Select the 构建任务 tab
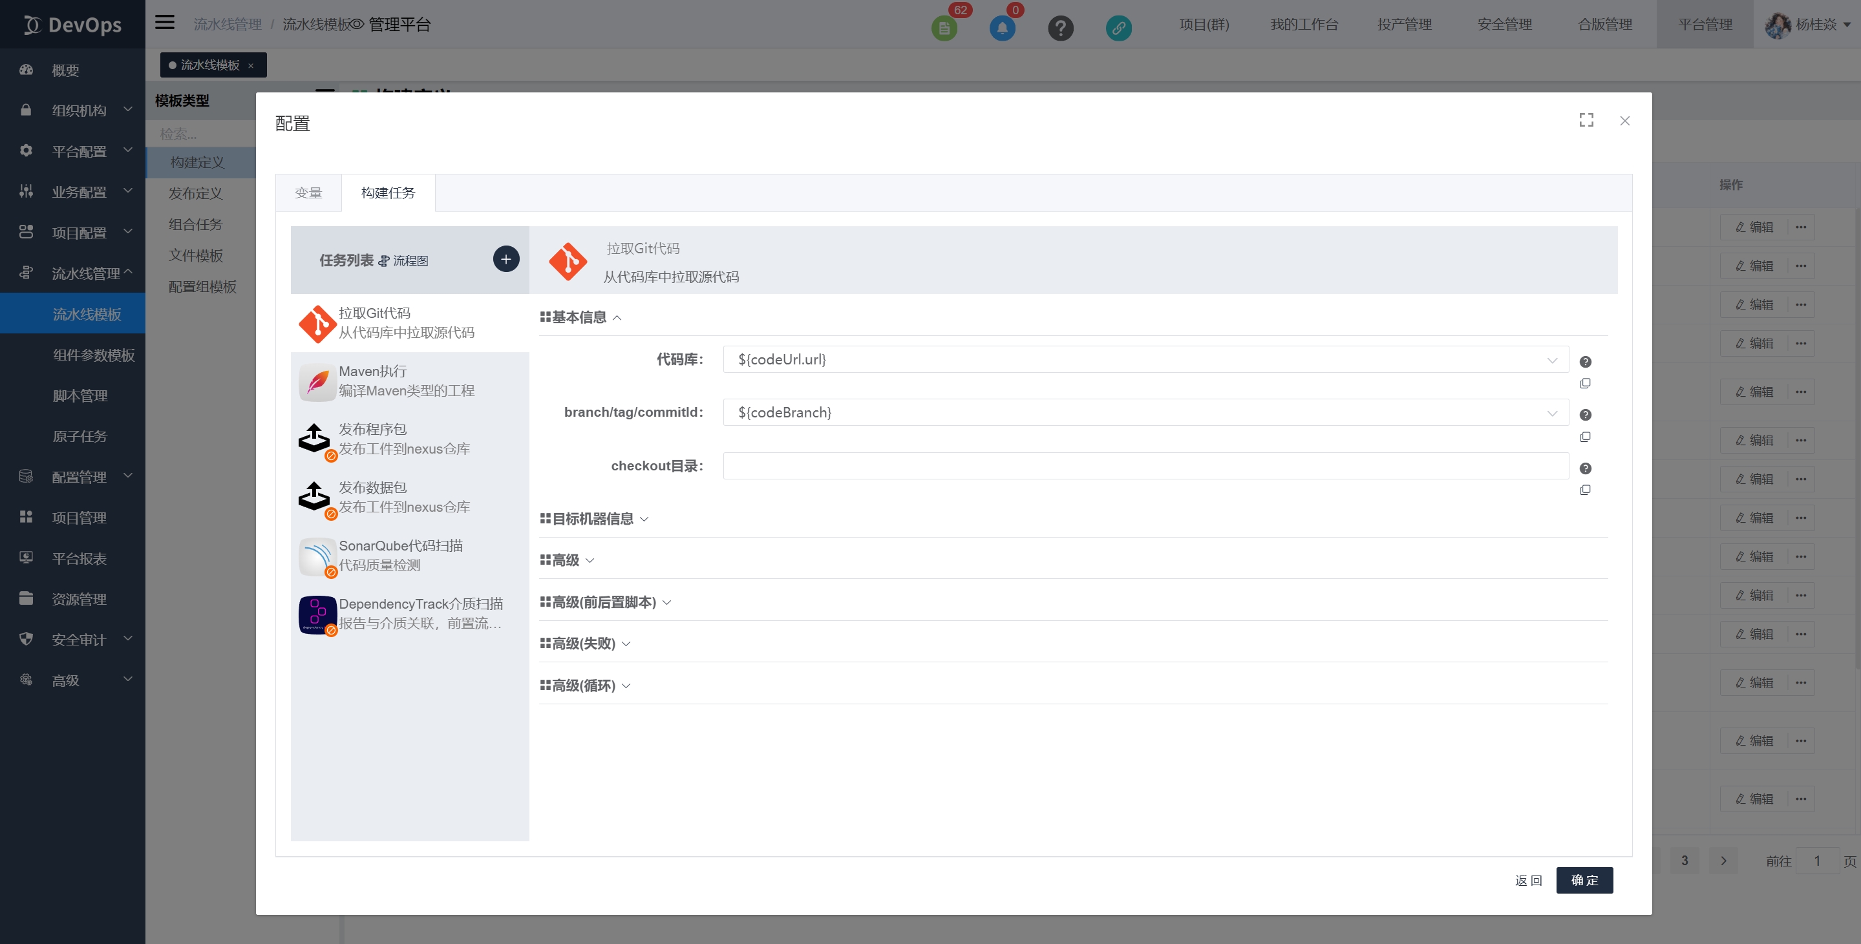Viewport: 1861px width, 944px height. coord(388,193)
